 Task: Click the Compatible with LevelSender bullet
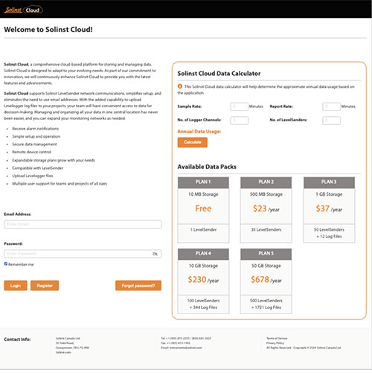38,168
